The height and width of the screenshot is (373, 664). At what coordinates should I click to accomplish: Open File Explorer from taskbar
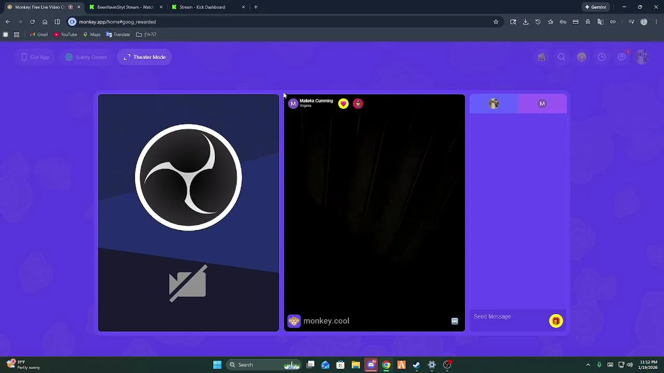356,365
